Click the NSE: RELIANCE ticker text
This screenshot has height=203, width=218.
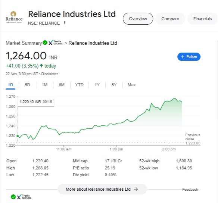[x=44, y=23]
